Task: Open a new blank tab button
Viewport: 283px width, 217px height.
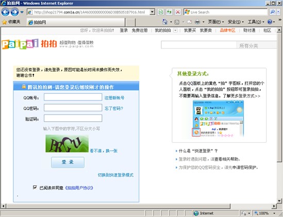Action: tap(130, 22)
